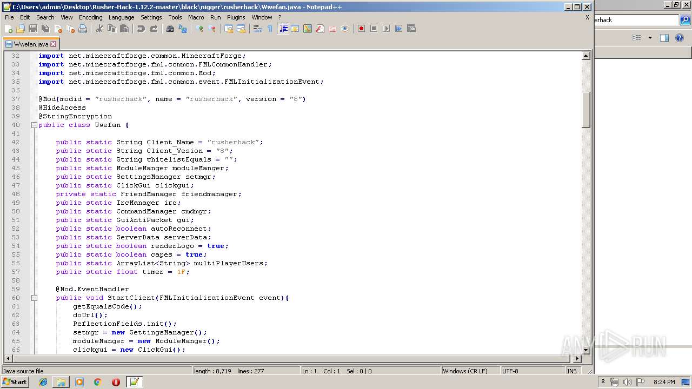This screenshot has height=389, width=692.
Task: Click the 'Windows (CR LF)' status bar field
Action: click(x=470, y=371)
